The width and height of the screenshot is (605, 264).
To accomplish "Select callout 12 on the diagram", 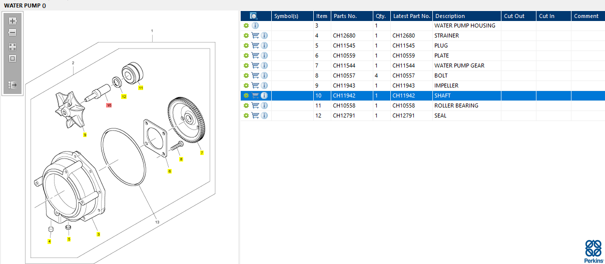I will pos(124,96).
